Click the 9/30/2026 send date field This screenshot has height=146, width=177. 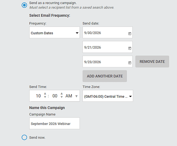click(107, 32)
